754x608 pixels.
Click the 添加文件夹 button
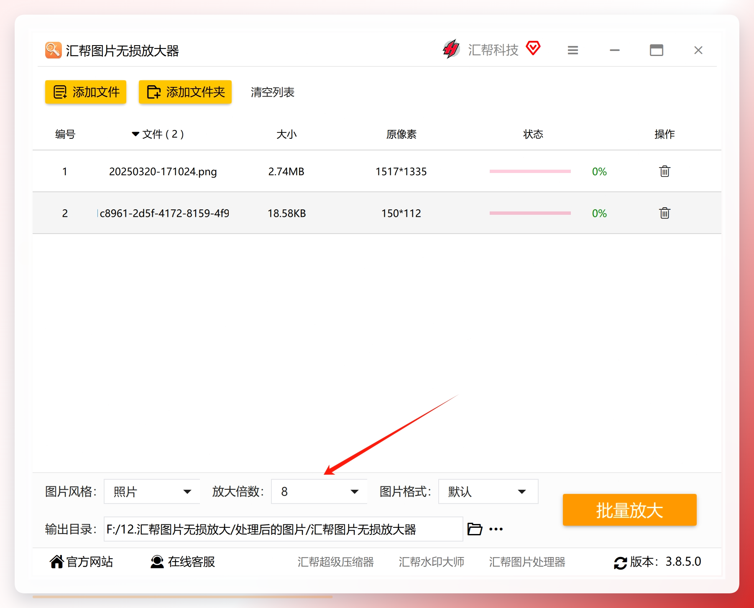pyautogui.click(x=185, y=92)
